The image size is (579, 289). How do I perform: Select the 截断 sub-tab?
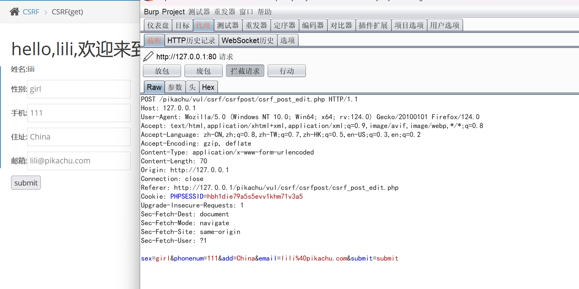(154, 40)
